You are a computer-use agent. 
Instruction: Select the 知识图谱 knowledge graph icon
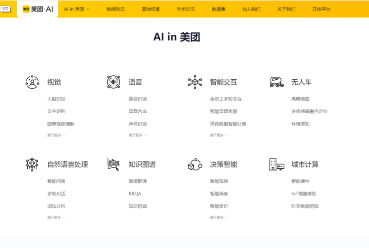pos(114,164)
